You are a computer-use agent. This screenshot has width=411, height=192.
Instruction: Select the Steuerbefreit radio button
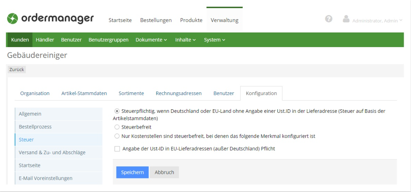[117, 126]
